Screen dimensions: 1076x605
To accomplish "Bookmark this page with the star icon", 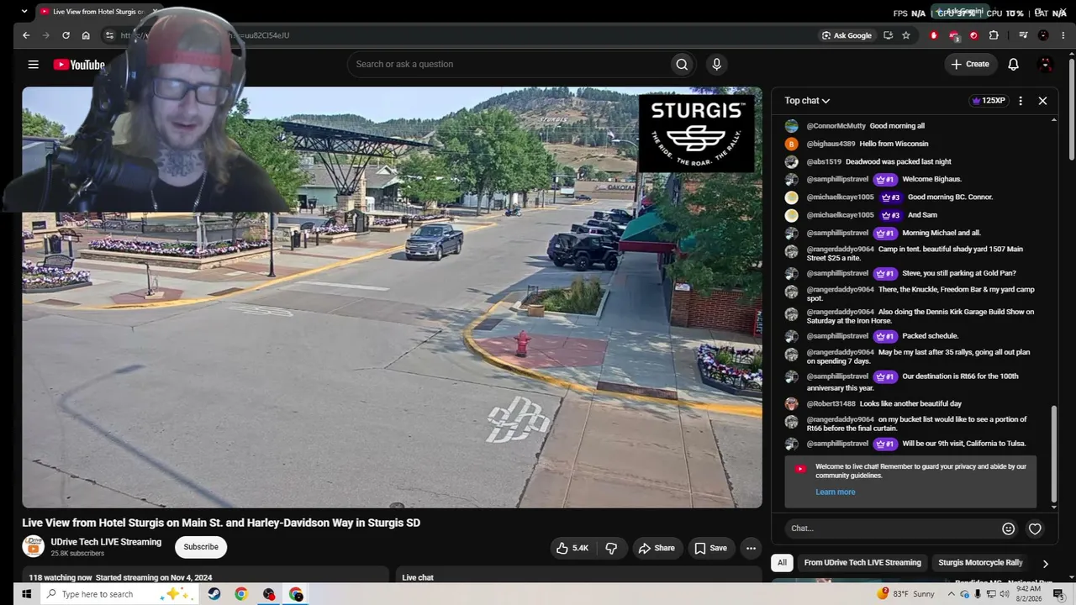I will (906, 35).
